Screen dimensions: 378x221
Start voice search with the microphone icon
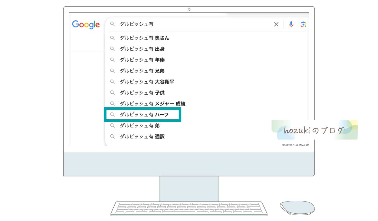pyautogui.click(x=291, y=24)
